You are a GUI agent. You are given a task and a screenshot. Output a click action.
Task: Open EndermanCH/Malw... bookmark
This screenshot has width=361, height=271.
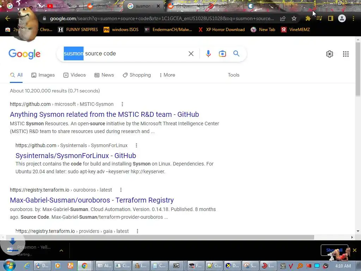point(168,30)
